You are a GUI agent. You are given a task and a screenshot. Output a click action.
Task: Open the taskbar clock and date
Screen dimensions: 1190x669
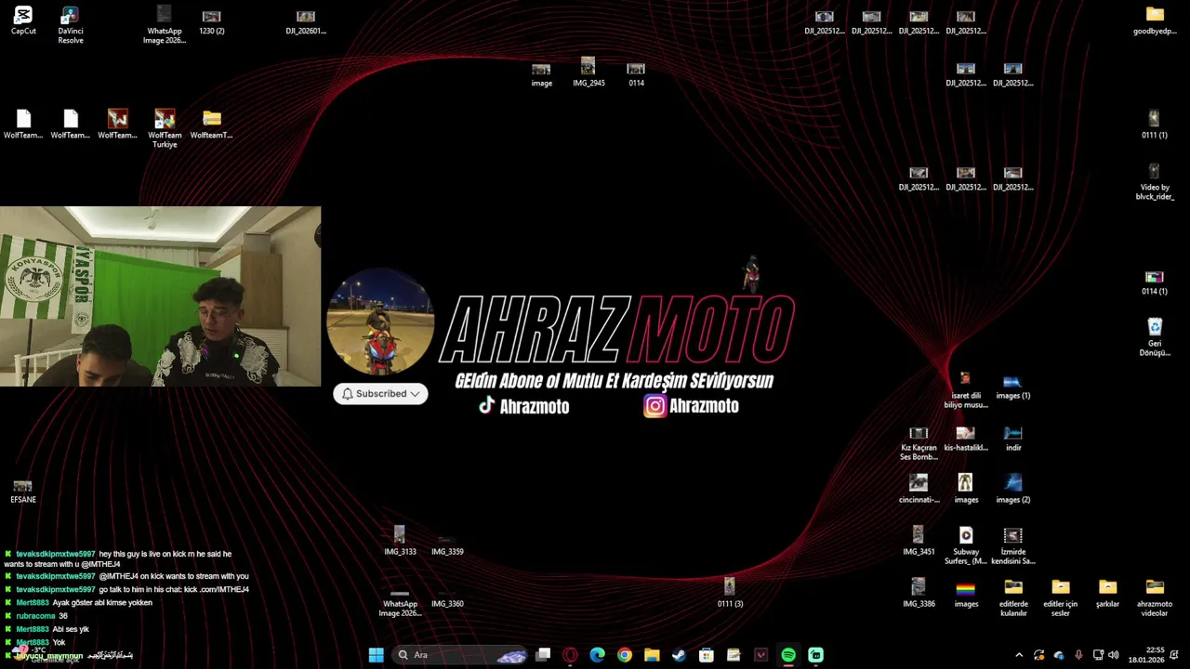coord(1146,655)
